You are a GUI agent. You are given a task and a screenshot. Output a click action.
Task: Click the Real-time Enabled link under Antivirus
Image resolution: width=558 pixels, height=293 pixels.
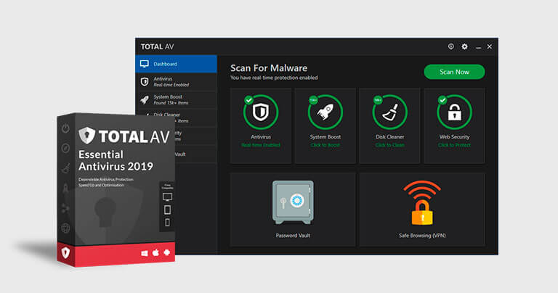point(261,145)
